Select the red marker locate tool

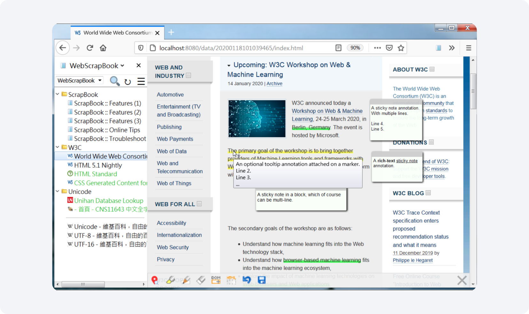(155, 280)
